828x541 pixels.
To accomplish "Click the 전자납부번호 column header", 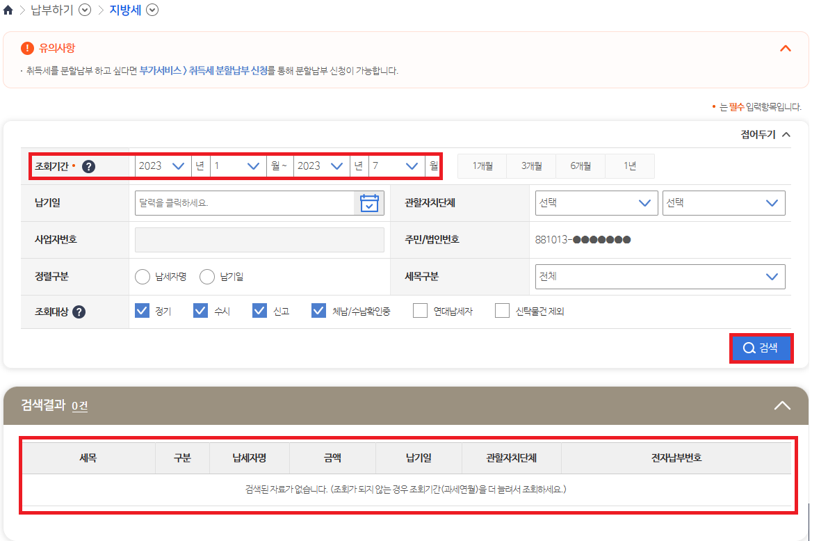I will [x=676, y=458].
